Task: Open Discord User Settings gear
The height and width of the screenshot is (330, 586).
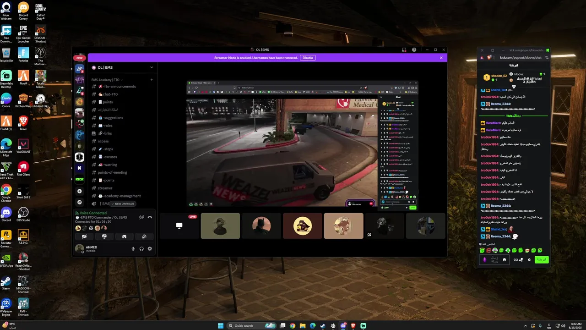Action: [x=150, y=249]
